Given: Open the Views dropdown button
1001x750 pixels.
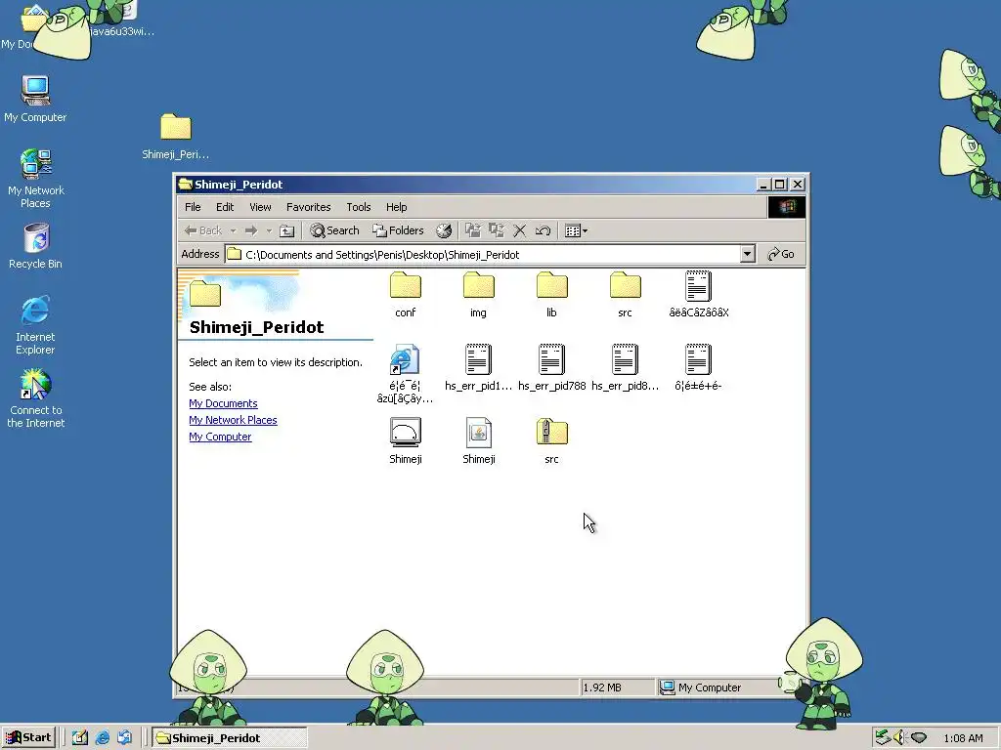Looking at the screenshot, I should pyautogui.click(x=576, y=230).
